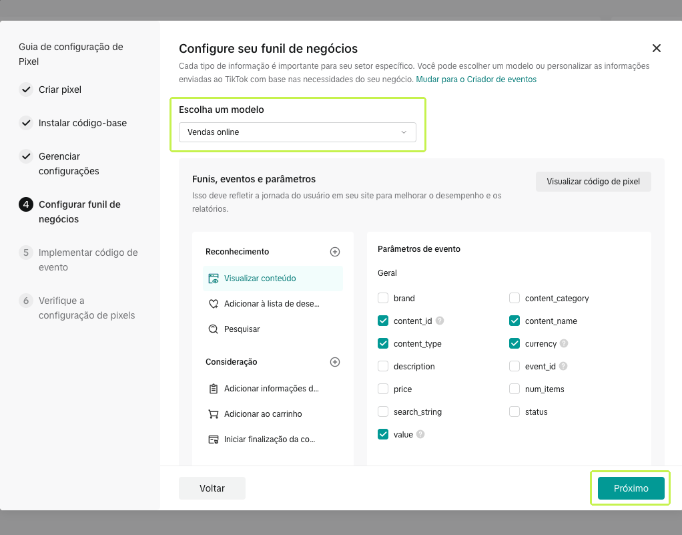Go back with the Voltar button

212,488
